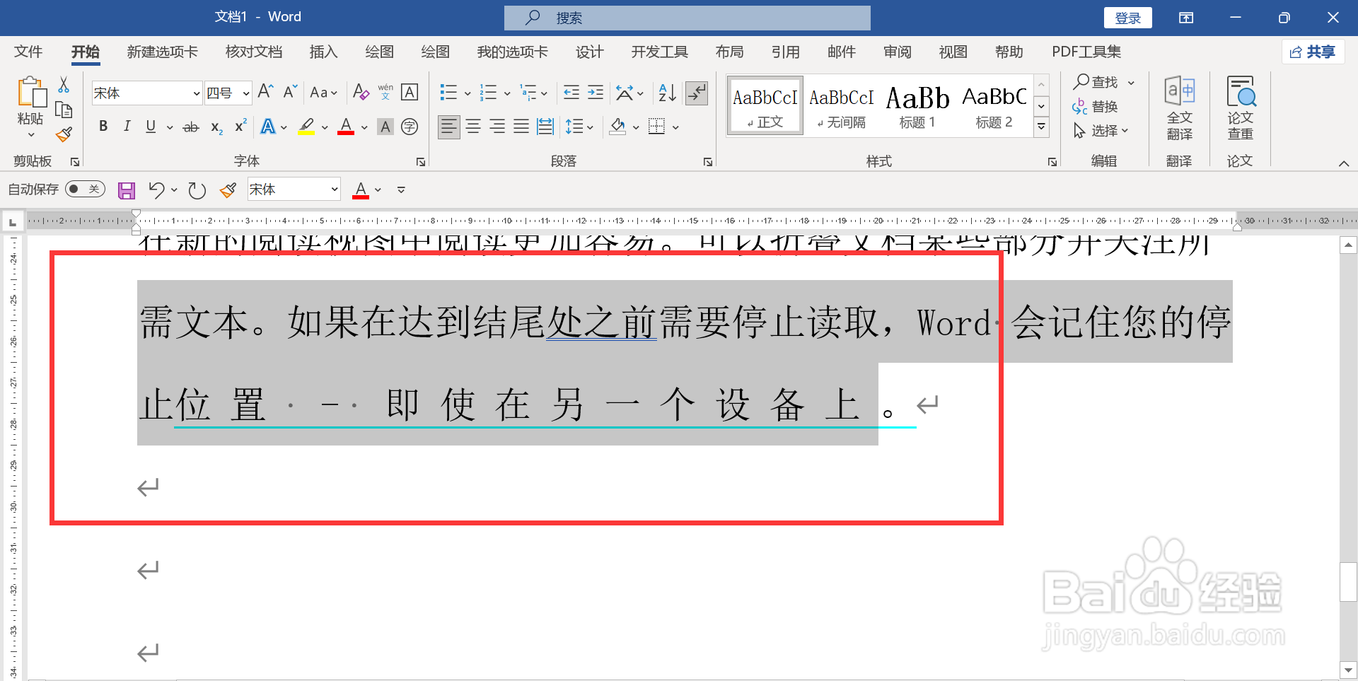Viewport: 1358px width, 681px height.
Task: Increase font size with grow font icon
Action: click(266, 92)
